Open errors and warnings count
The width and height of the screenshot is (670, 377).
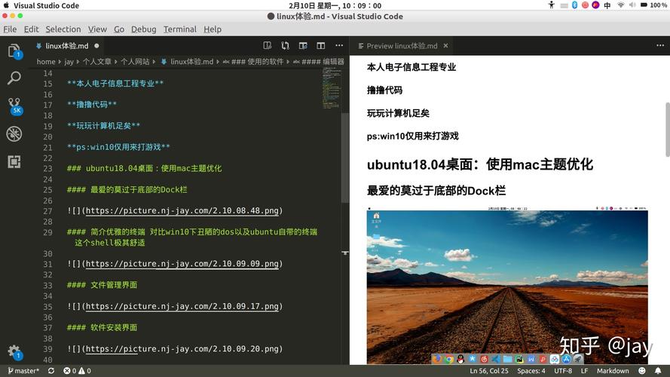point(78,371)
